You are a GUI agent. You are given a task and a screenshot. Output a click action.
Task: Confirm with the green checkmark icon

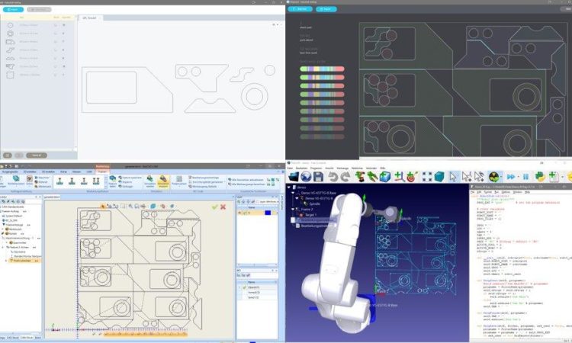[x=213, y=206]
